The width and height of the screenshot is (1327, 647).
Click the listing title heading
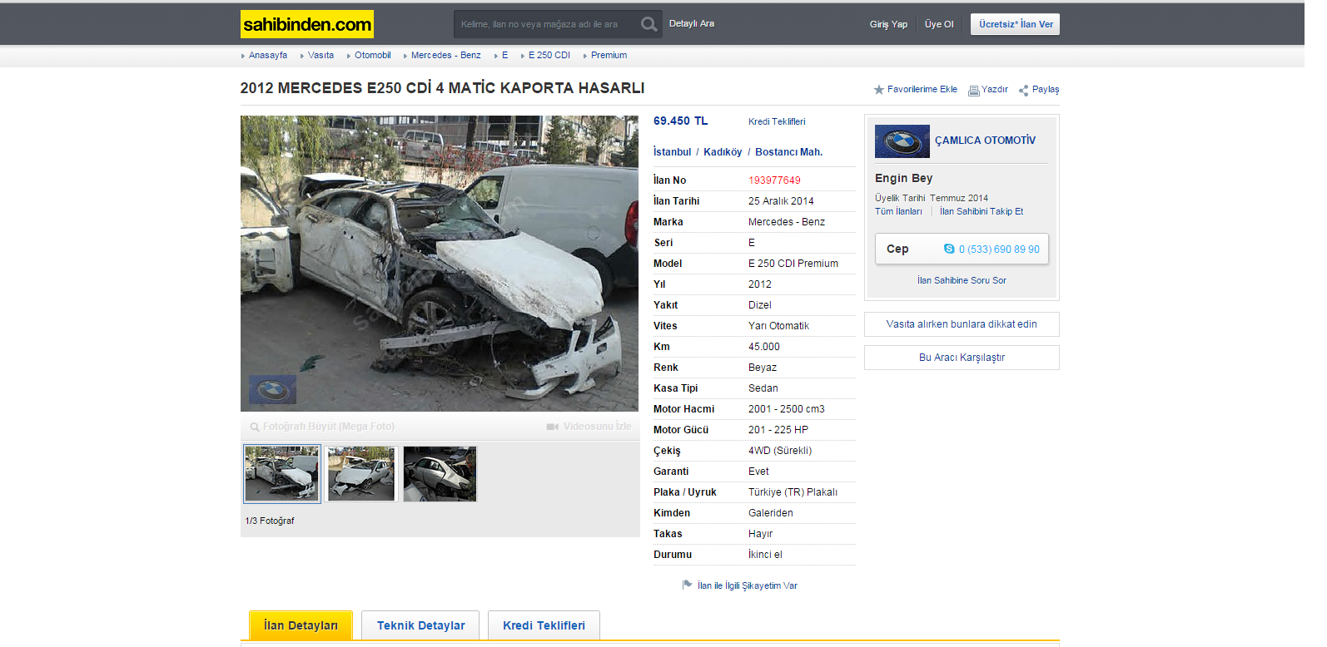(442, 88)
